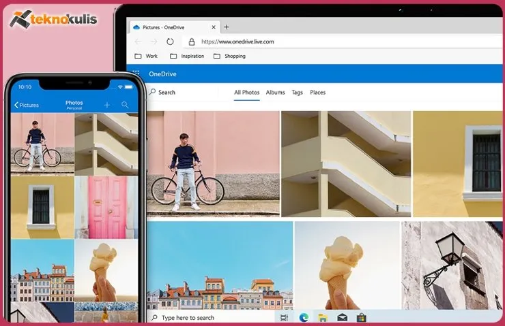Open the staircase photo on the phone
The height and width of the screenshot is (326, 505).
click(x=106, y=144)
